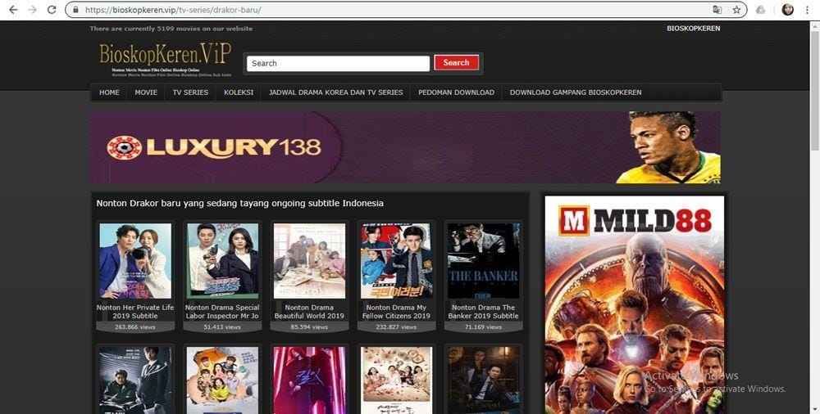Click the LUXURY138 banner ad

(x=405, y=147)
